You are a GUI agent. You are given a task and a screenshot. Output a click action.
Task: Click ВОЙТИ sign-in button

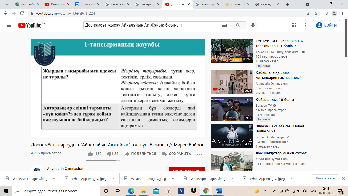tap(326, 25)
